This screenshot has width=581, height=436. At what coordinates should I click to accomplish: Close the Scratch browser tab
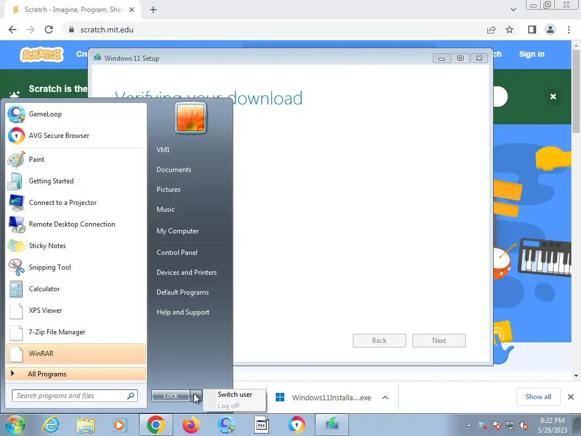point(131,10)
